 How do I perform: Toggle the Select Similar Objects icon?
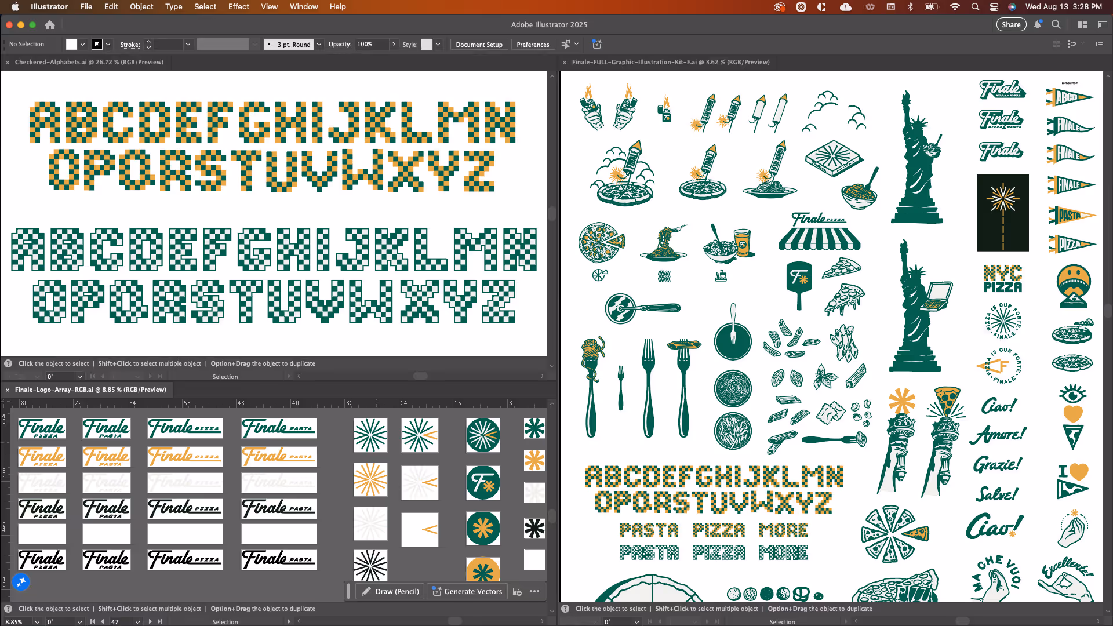pyautogui.click(x=566, y=44)
